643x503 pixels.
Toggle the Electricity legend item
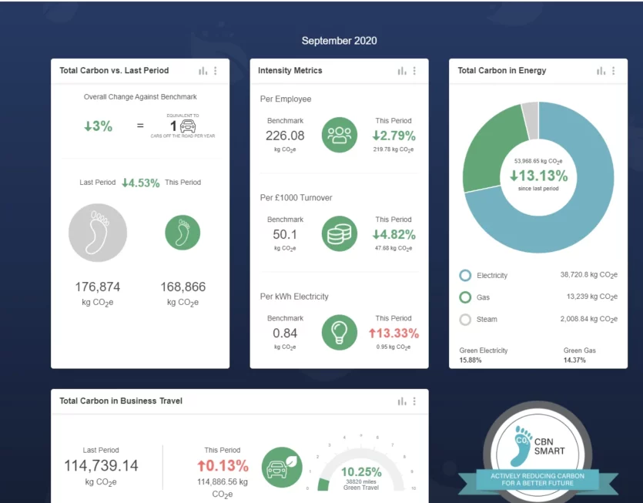pos(465,275)
